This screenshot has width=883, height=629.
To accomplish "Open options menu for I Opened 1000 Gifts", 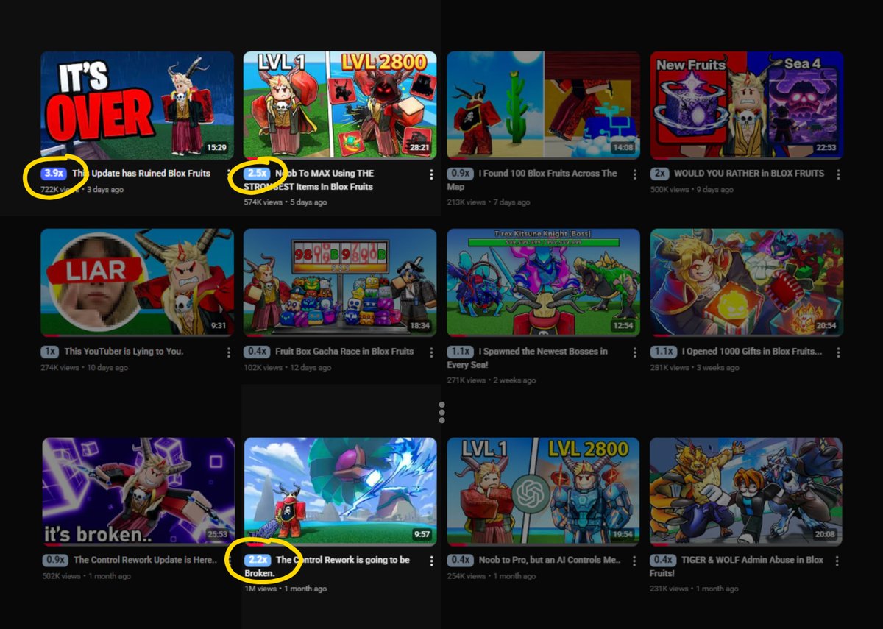I will [837, 352].
